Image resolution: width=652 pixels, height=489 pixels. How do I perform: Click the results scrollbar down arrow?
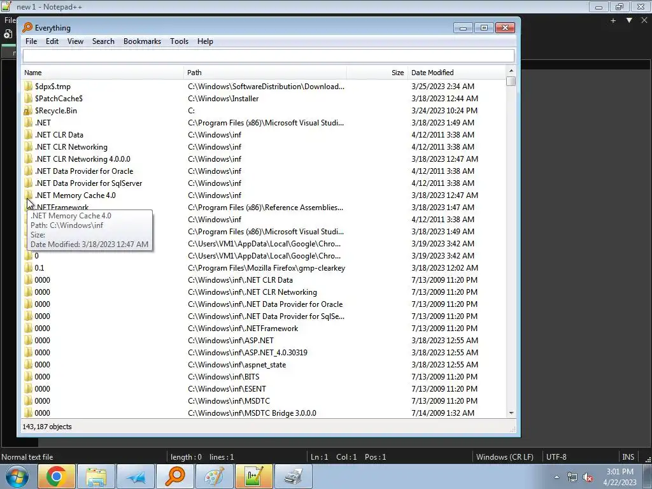(511, 413)
